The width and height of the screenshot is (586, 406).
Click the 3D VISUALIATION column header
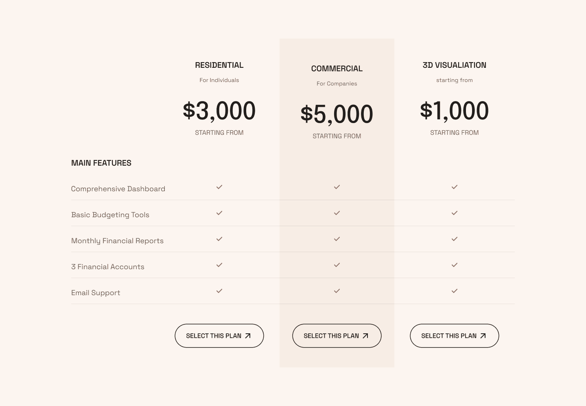(x=454, y=65)
